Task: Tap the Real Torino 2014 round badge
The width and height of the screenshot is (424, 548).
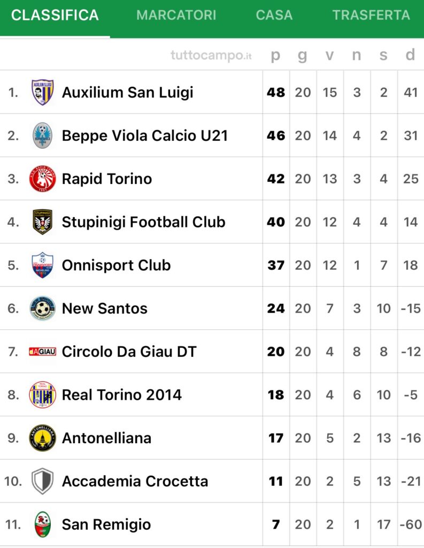Action: pyautogui.click(x=42, y=395)
